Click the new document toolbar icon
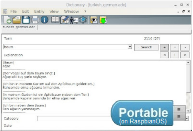This screenshot has height=131, width=193. pos(7,20)
